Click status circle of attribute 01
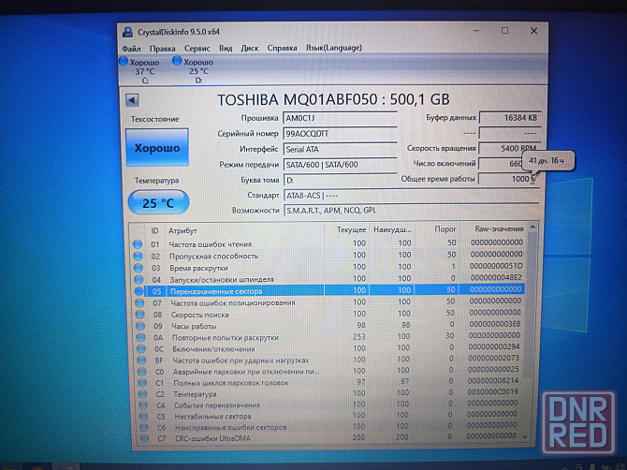627x470 pixels. pos(138,244)
